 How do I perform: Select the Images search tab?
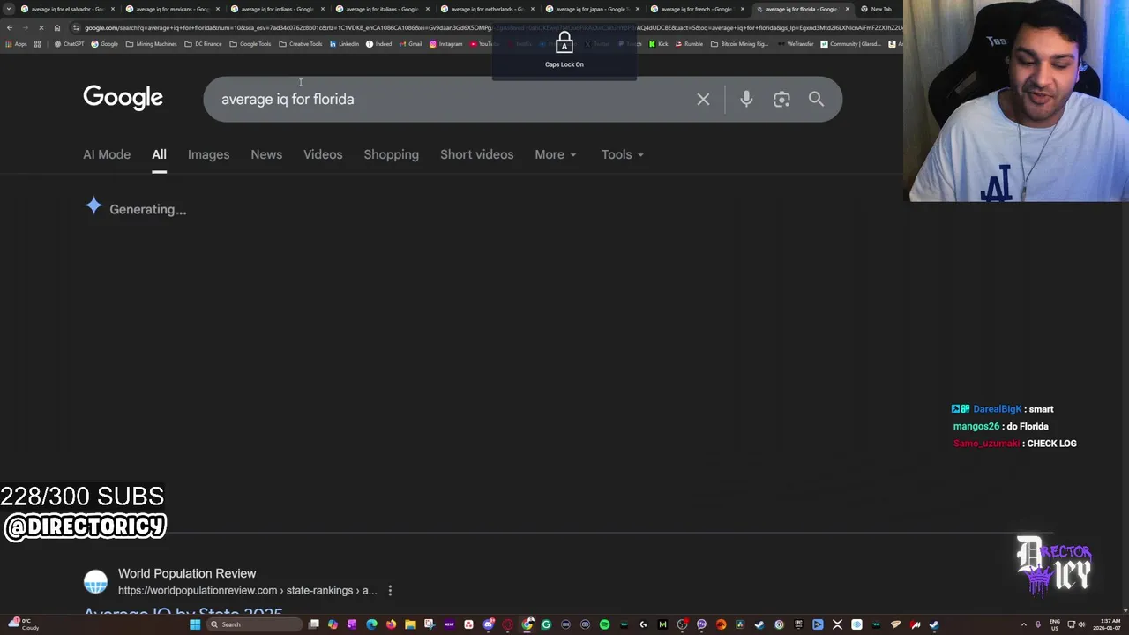(208, 154)
